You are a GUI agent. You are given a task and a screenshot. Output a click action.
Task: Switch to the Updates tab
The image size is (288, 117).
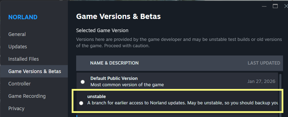(x=18, y=47)
